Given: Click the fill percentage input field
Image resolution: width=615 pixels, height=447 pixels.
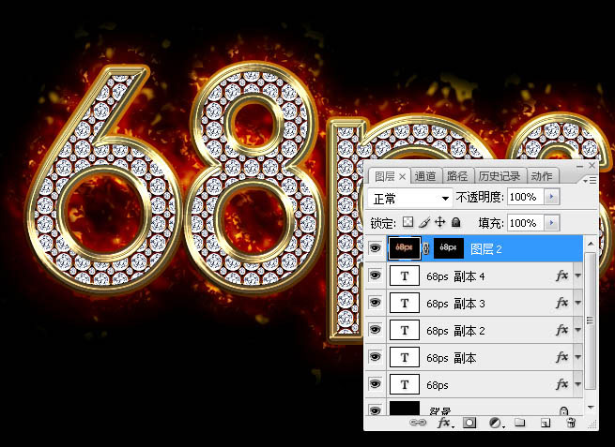Looking at the screenshot, I should [x=522, y=223].
